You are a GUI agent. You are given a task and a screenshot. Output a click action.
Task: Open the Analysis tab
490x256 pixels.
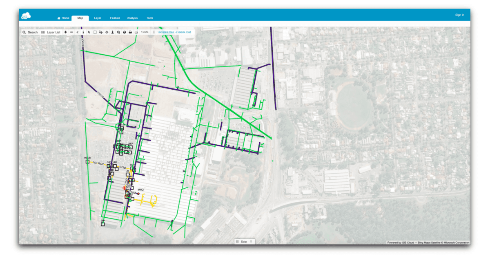(x=132, y=18)
